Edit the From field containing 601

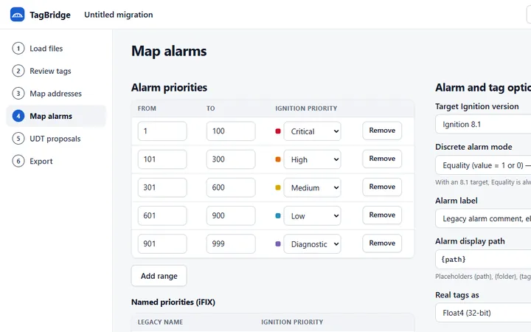click(x=162, y=215)
